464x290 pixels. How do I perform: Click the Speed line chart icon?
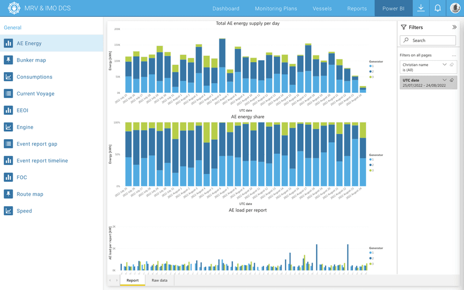[x=8, y=211]
